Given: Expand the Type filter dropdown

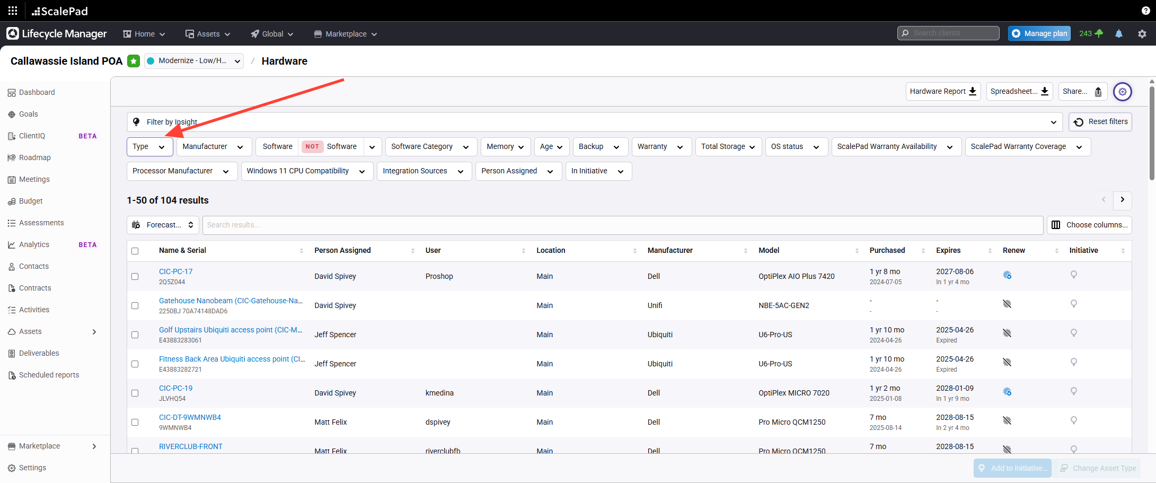Looking at the screenshot, I should [149, 147].
